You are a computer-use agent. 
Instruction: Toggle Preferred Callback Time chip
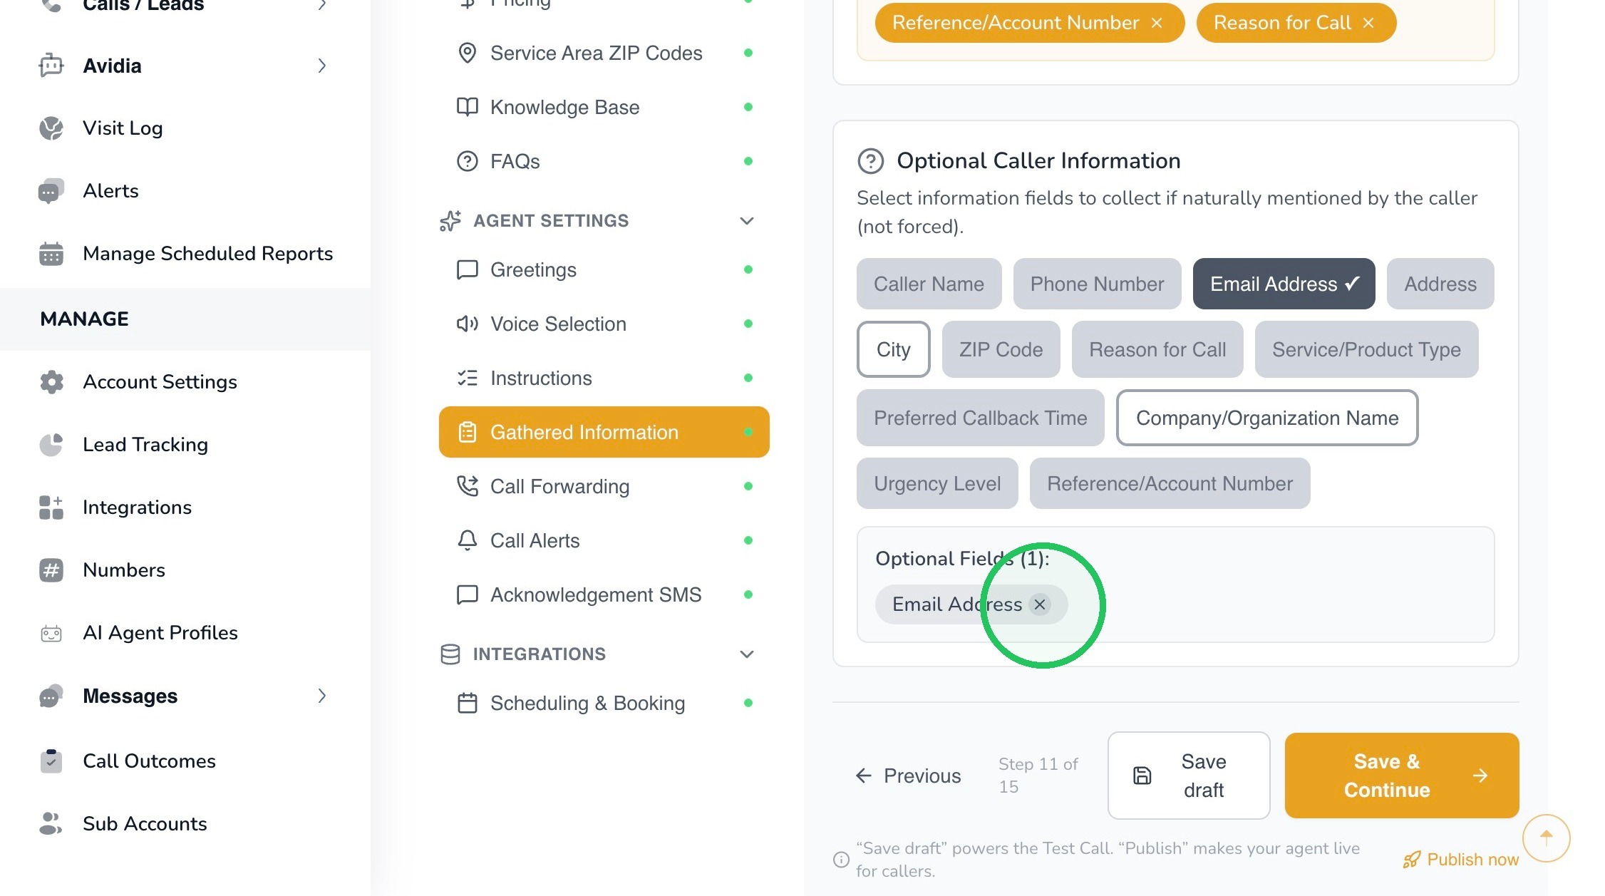click(980, 418)
